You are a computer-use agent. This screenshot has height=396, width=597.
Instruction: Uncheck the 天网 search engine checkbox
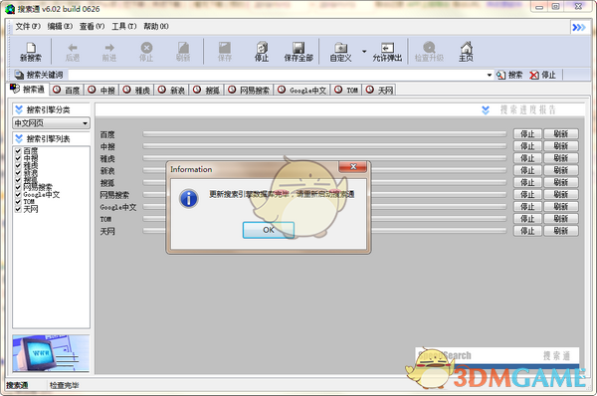point(18,209)
